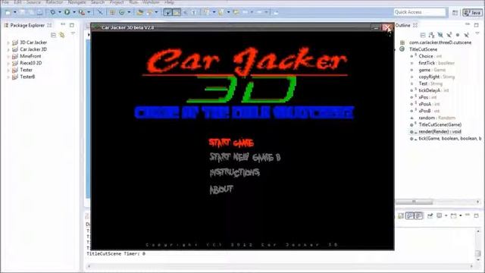Screen dimensions: 485x273
Task: Toggle Link with Editor in Package Explorer
Action: (62, 35)
